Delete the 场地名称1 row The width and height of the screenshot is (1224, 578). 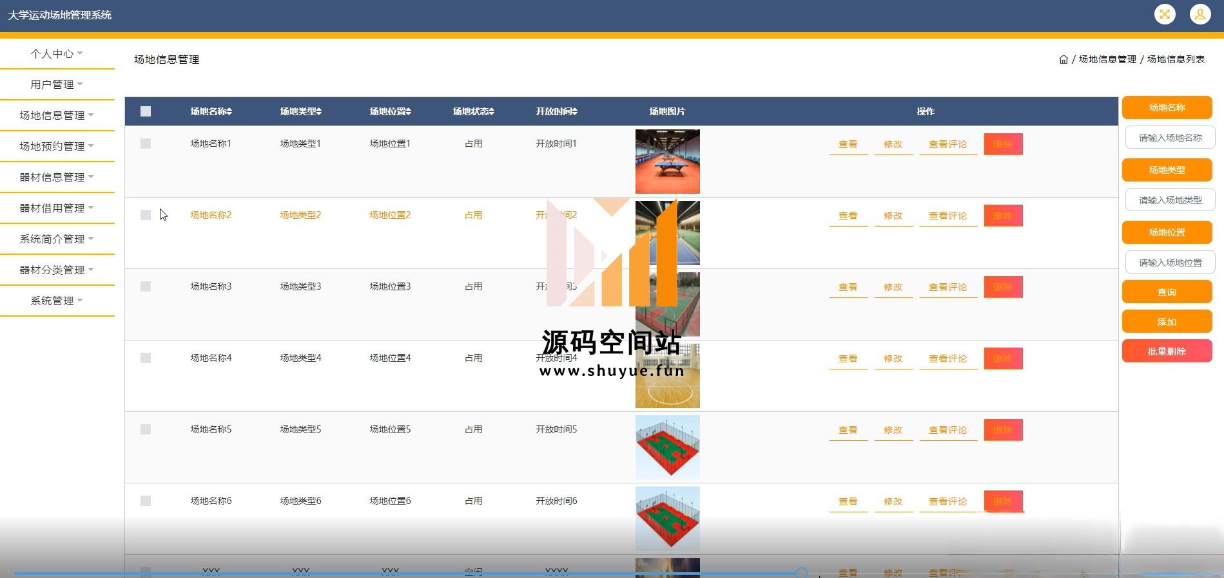(1003, 144)
